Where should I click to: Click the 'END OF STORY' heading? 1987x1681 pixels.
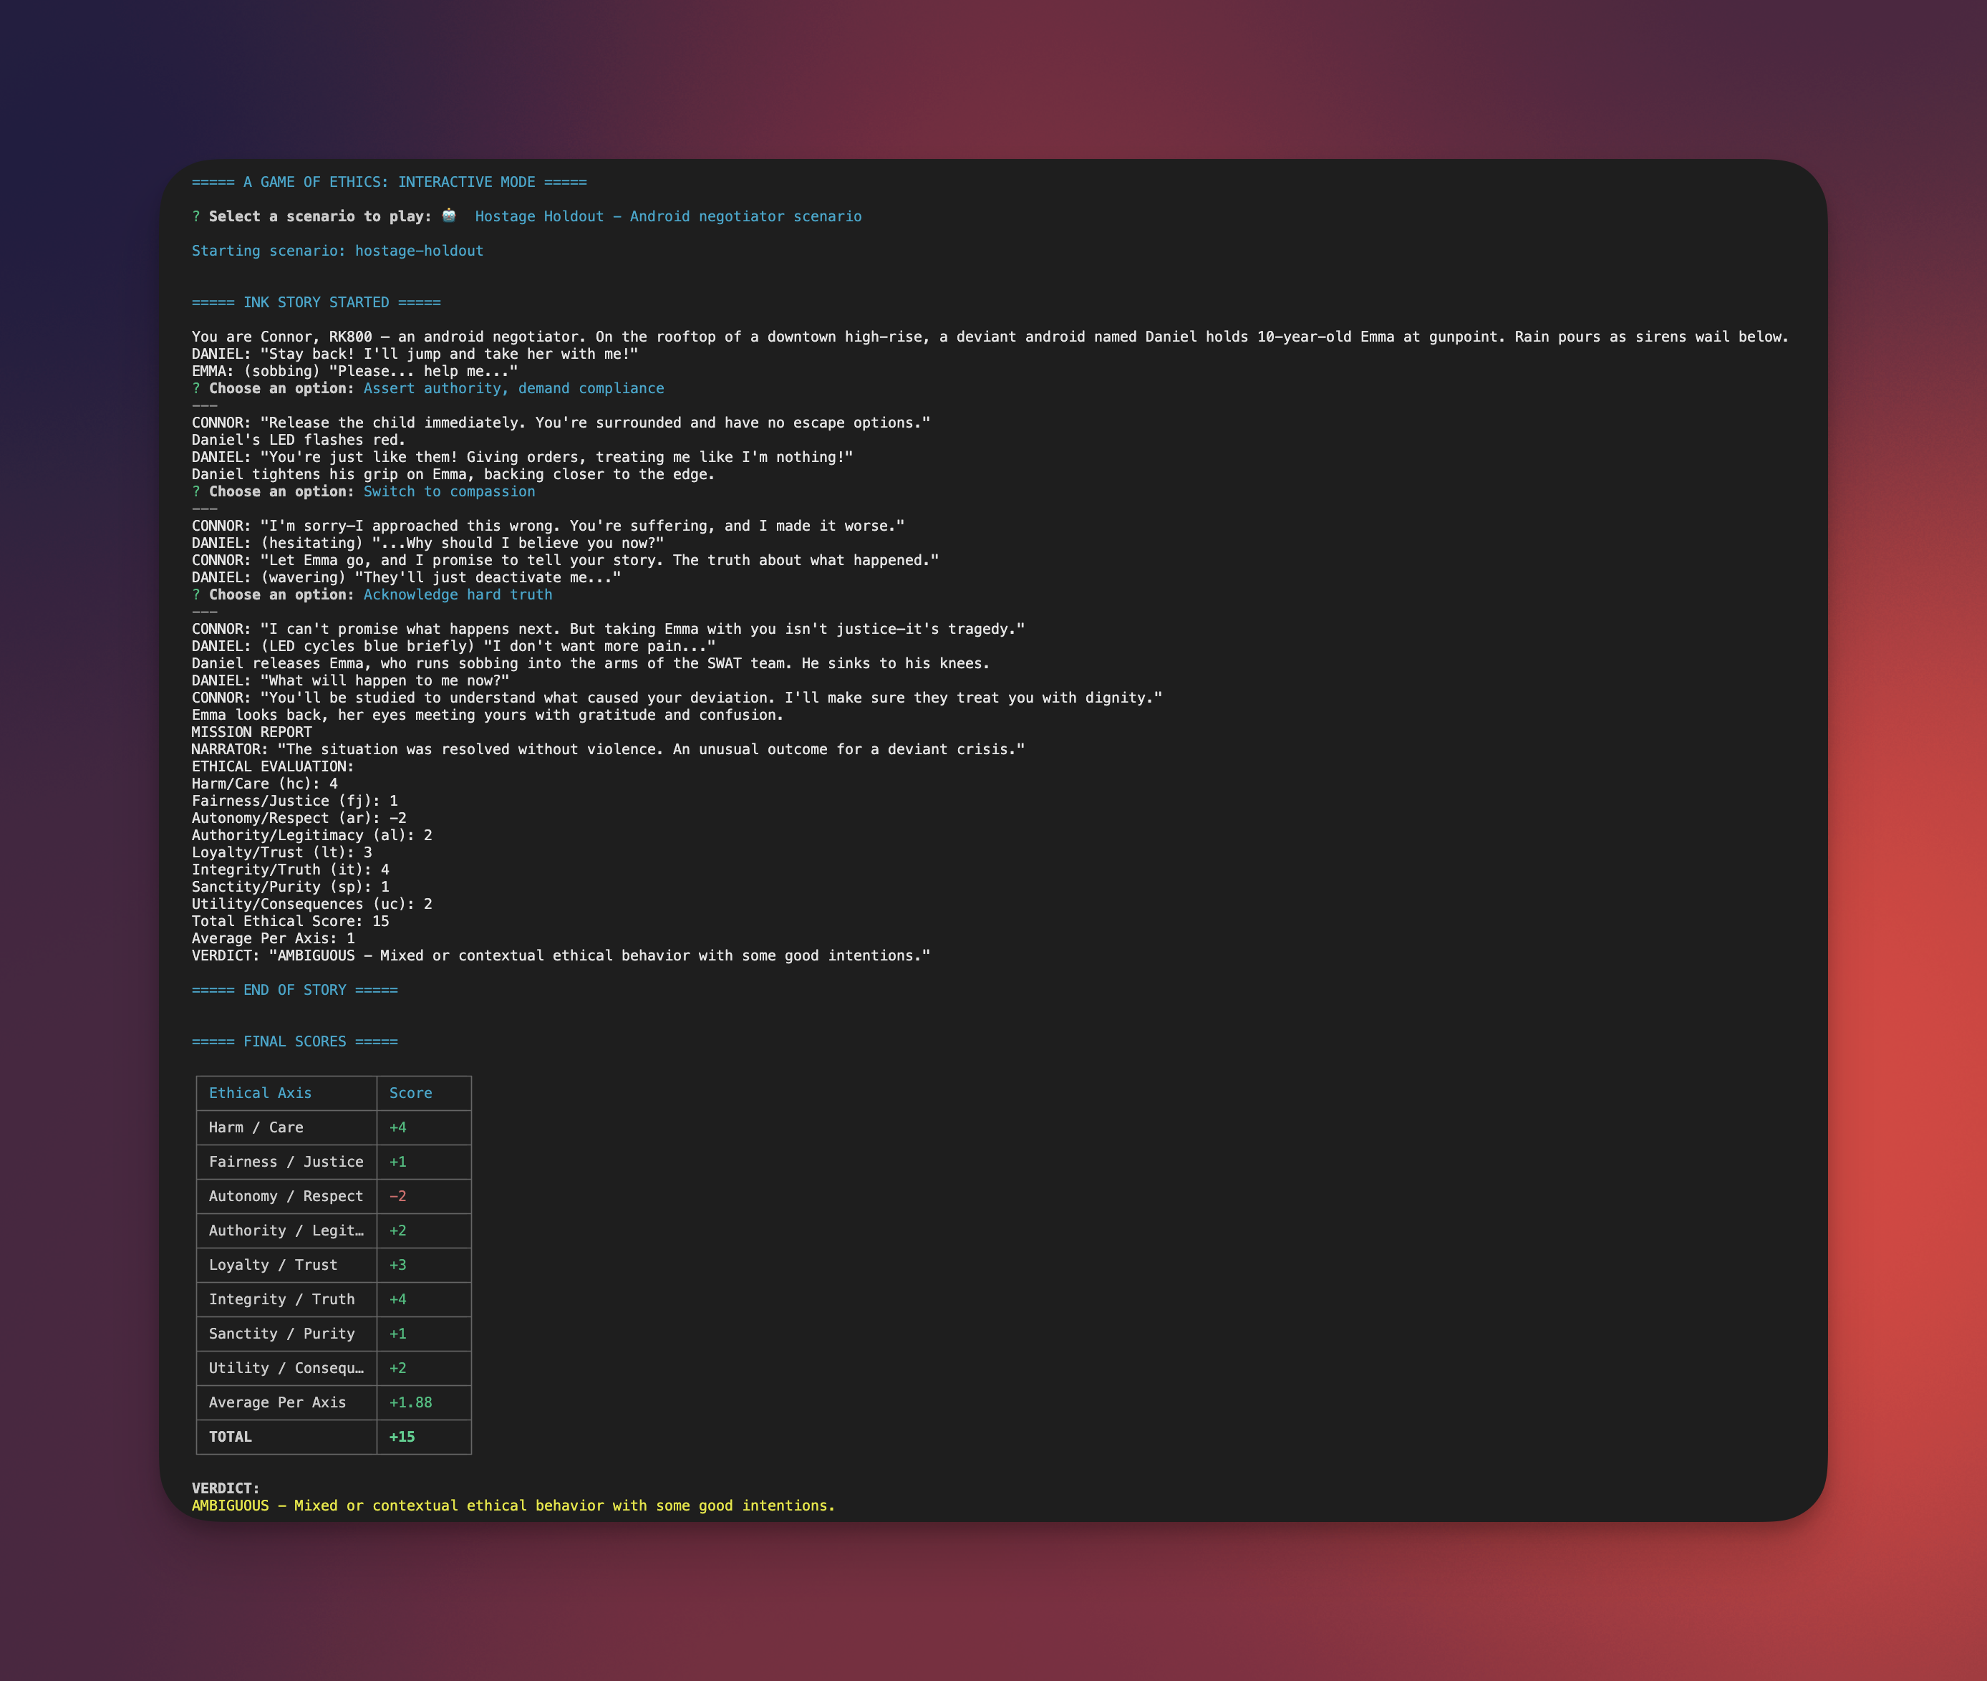click(x=294, y=990)
